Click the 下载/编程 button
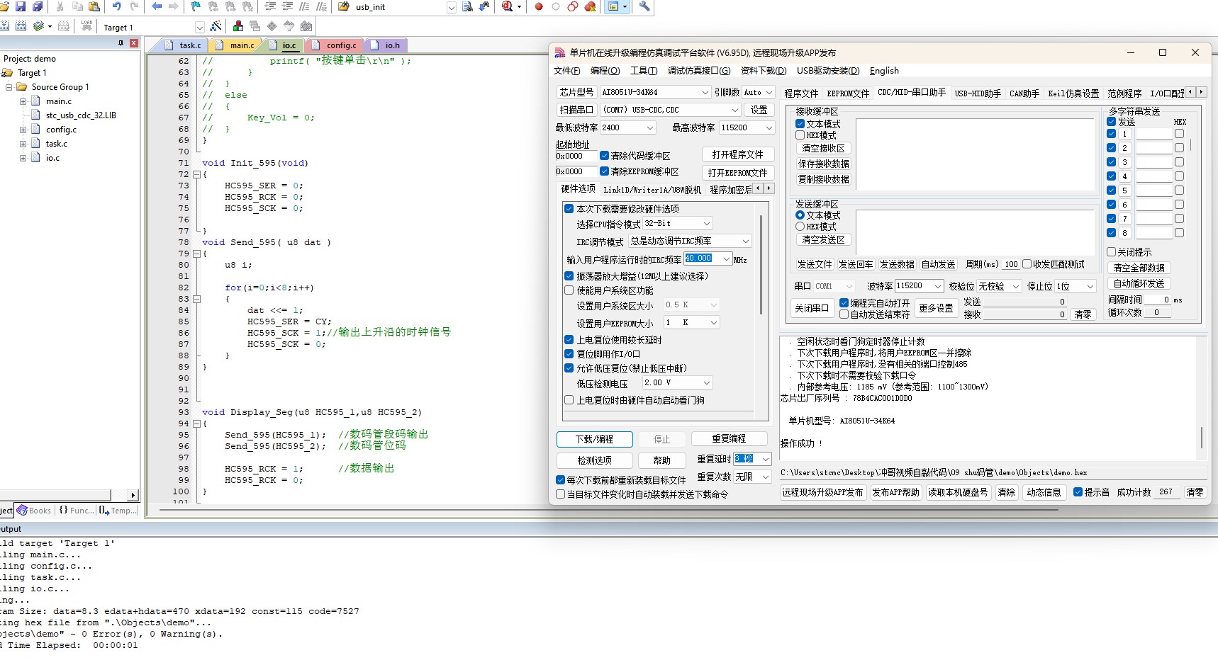The width and height of the screenshot is (1218, 660). point(594,439)
